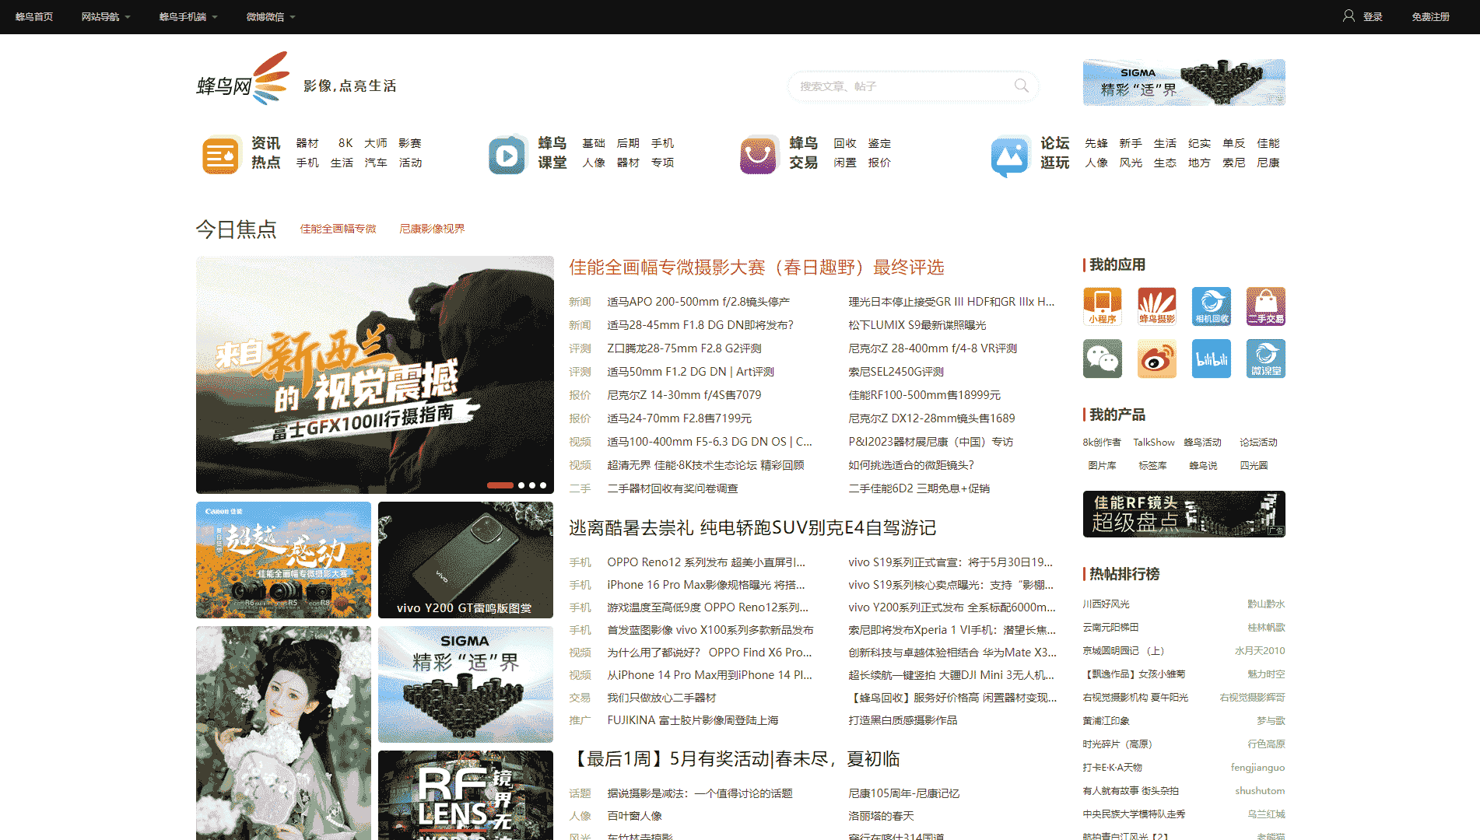Open 尼康105周年-尼康记忆 link
This screenshot has height=840, width=1480.
pyautogui.click(x=903, y=793)
